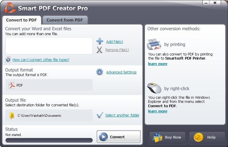Close the Smart PDF Creator window
The height and width of the screenshot is (147, 228).
215,3
